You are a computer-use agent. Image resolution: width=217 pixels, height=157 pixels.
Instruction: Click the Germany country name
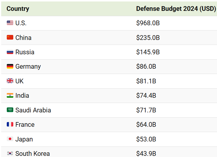28,67
